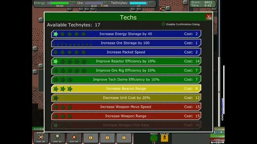Screen dimensions: 257x144
Task: Toggle Disable Confirmation Dialog checkbox
Action: pos(163,24)
